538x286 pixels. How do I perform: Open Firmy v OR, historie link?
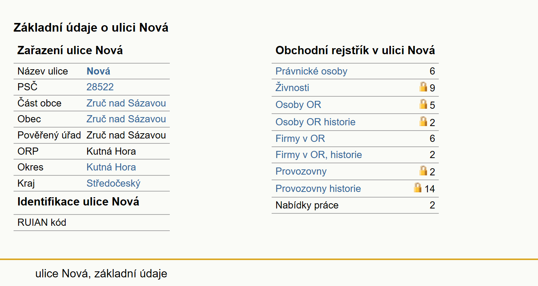coord(319,155)
